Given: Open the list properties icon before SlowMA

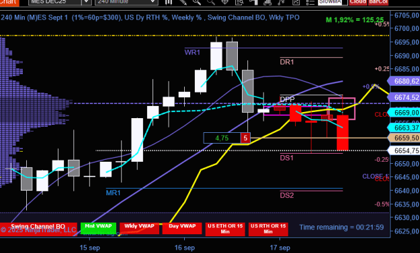Looking at the screenshot, I should click(x=310, y=2).
